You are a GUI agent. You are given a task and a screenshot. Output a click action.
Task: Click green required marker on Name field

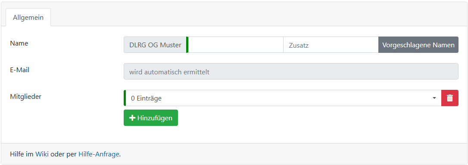click(187, 45)
